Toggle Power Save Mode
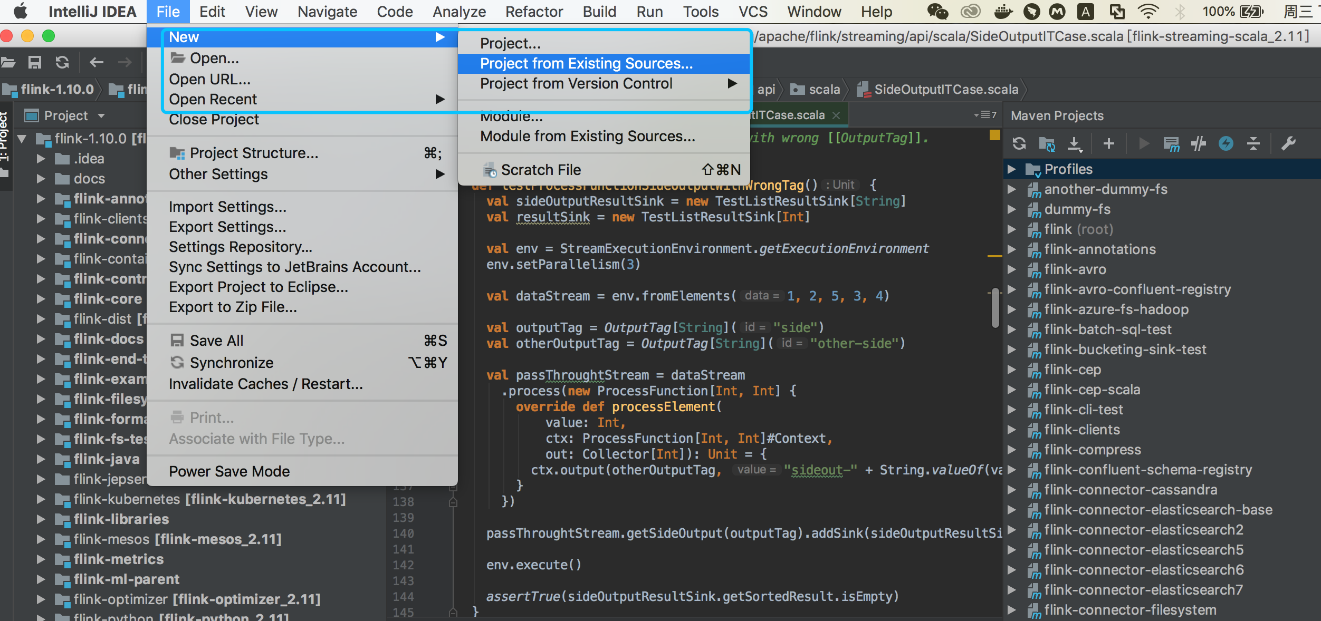 pos(229,471)
